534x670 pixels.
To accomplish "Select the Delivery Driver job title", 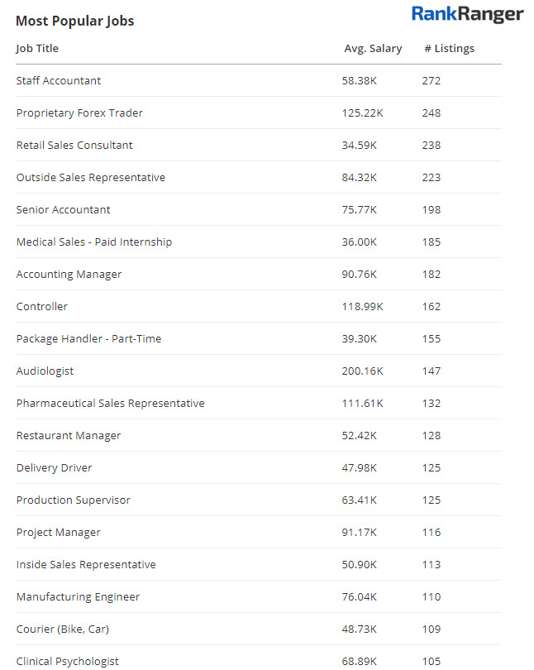I will pyautogui.click(x=54, y=467).
